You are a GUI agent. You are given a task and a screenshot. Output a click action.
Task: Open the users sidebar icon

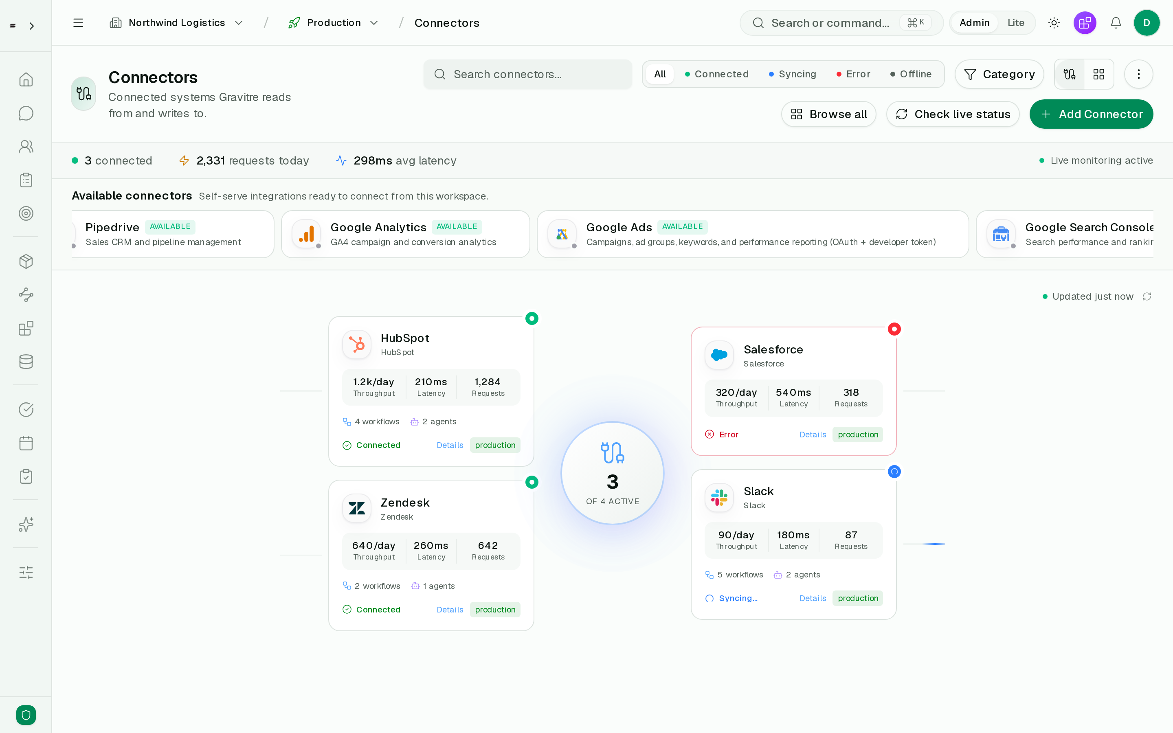coord(26,147)
